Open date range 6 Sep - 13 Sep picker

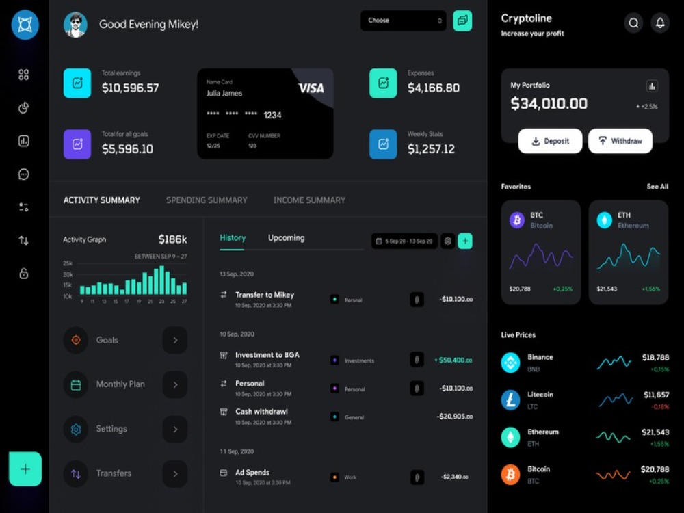(404, 241)
